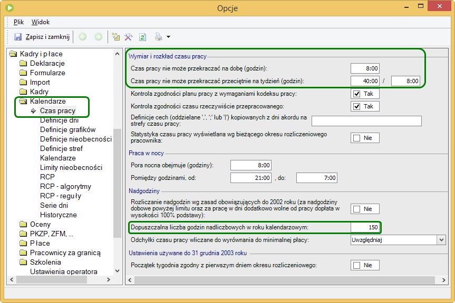Select Definicje stref tree item
Screen dimensions: 455x303
[x=61, y=148]
